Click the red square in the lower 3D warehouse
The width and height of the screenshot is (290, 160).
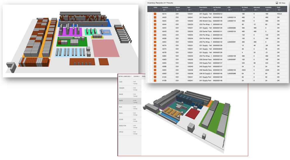pyautogui.click(x=192, y=113)
